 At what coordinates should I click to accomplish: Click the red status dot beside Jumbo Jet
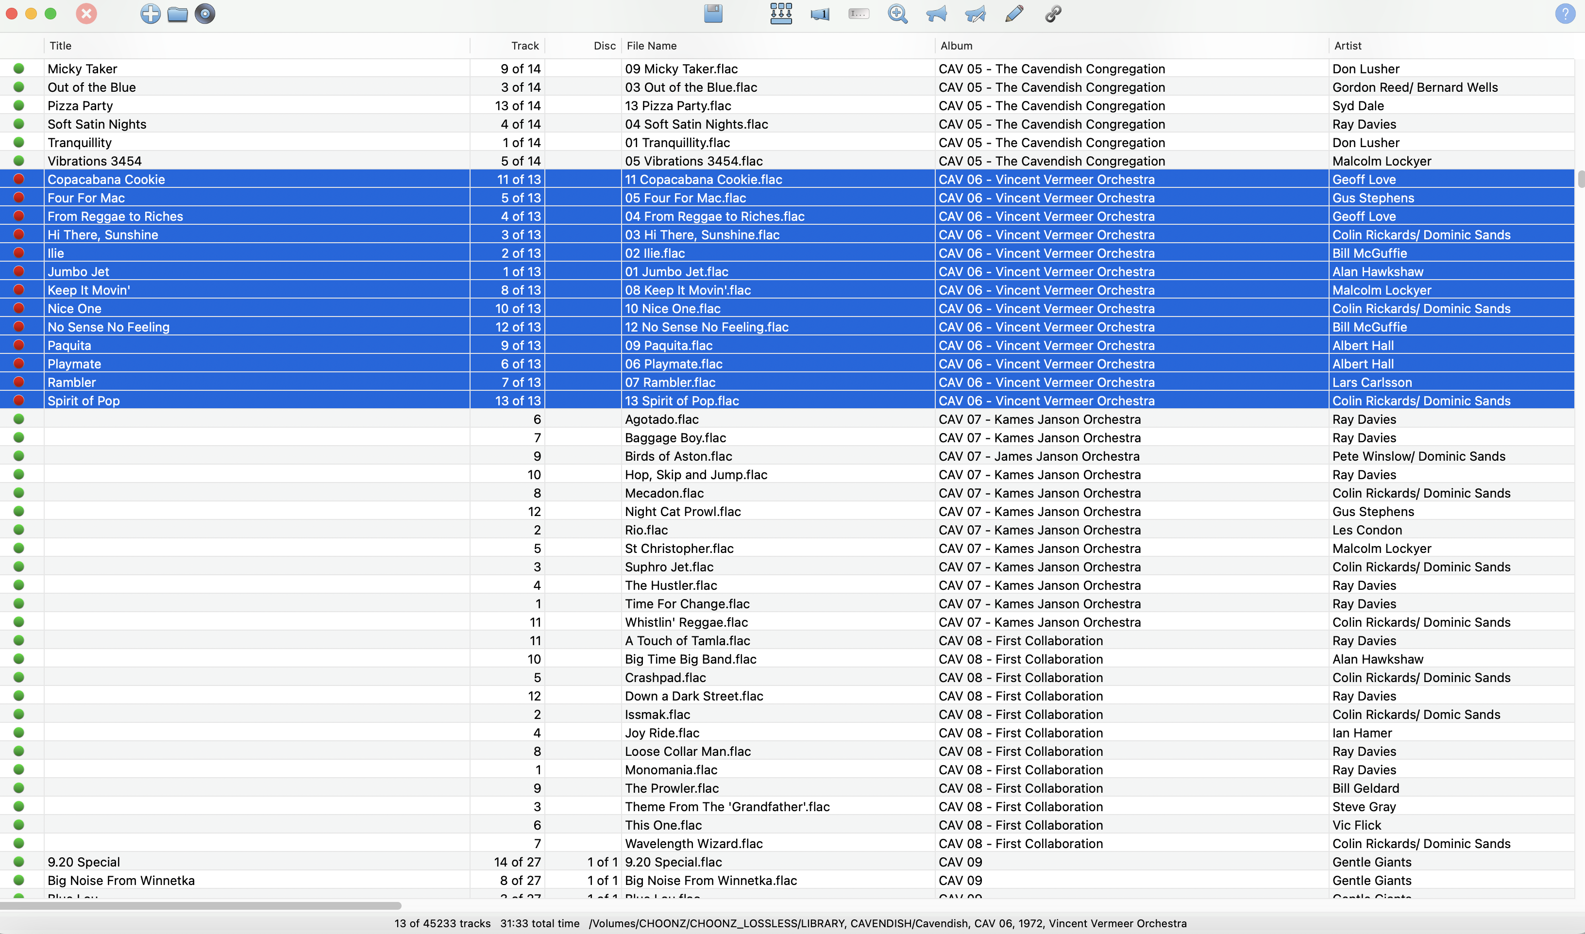coord(19,271)
